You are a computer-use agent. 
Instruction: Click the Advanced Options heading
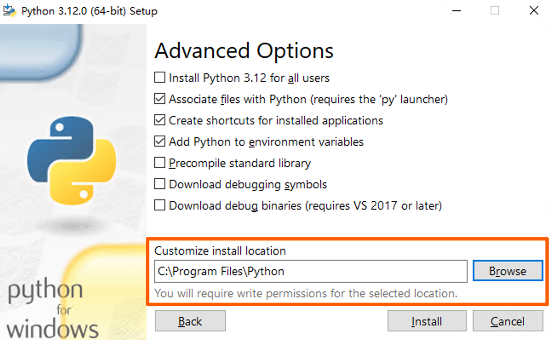point(244,51)
